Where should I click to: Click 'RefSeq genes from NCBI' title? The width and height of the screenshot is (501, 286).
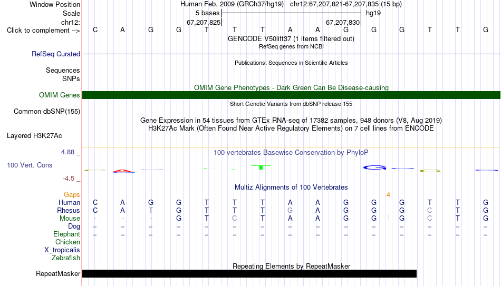pos(291,46)
